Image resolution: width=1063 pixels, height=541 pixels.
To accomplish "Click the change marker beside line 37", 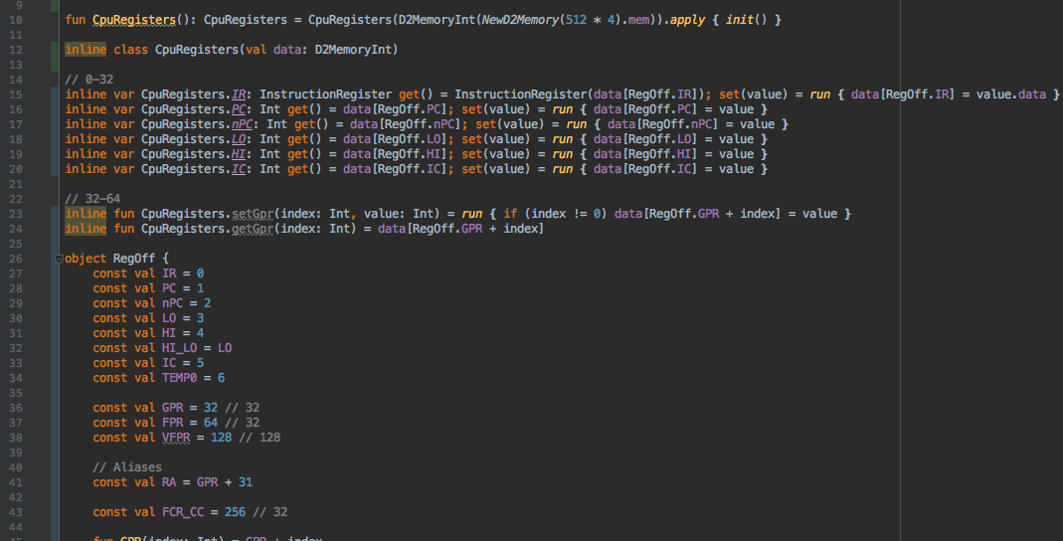I will tap(56, 423).
